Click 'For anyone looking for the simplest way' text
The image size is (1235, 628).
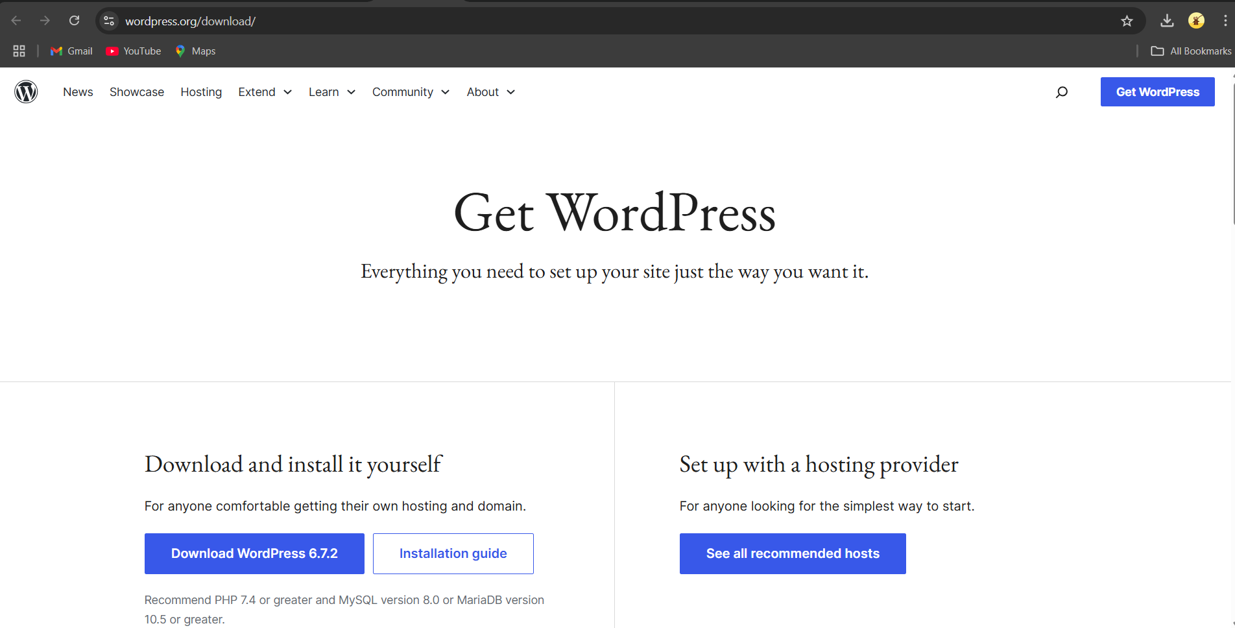coord(827,506)
